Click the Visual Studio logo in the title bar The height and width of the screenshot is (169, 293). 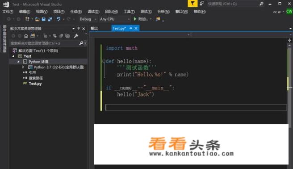click(x=6, y=4)
